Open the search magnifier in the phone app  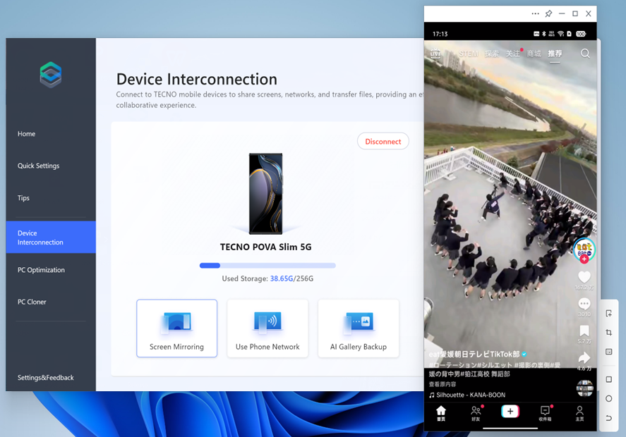coord(585,54)
